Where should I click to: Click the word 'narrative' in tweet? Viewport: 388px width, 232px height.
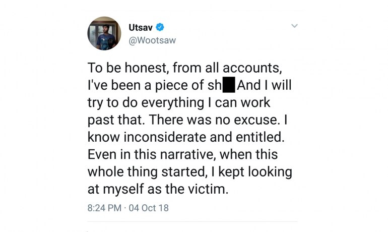click(x=186, y=154)
